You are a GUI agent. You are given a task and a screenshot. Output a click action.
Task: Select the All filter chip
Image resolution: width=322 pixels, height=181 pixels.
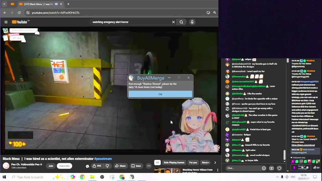[157, 162]
